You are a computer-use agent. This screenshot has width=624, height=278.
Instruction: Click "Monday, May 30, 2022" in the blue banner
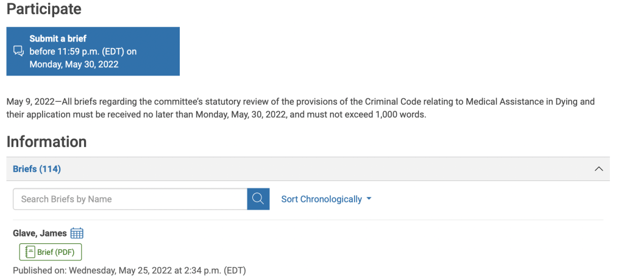click(x=74, y=64)
